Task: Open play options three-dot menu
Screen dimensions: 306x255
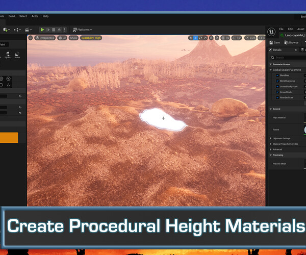Action: (x=65, y=30)
